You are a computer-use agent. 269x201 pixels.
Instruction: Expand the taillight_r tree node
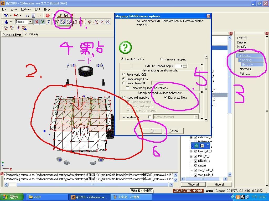pyautogui.click(x=191, y=161)
